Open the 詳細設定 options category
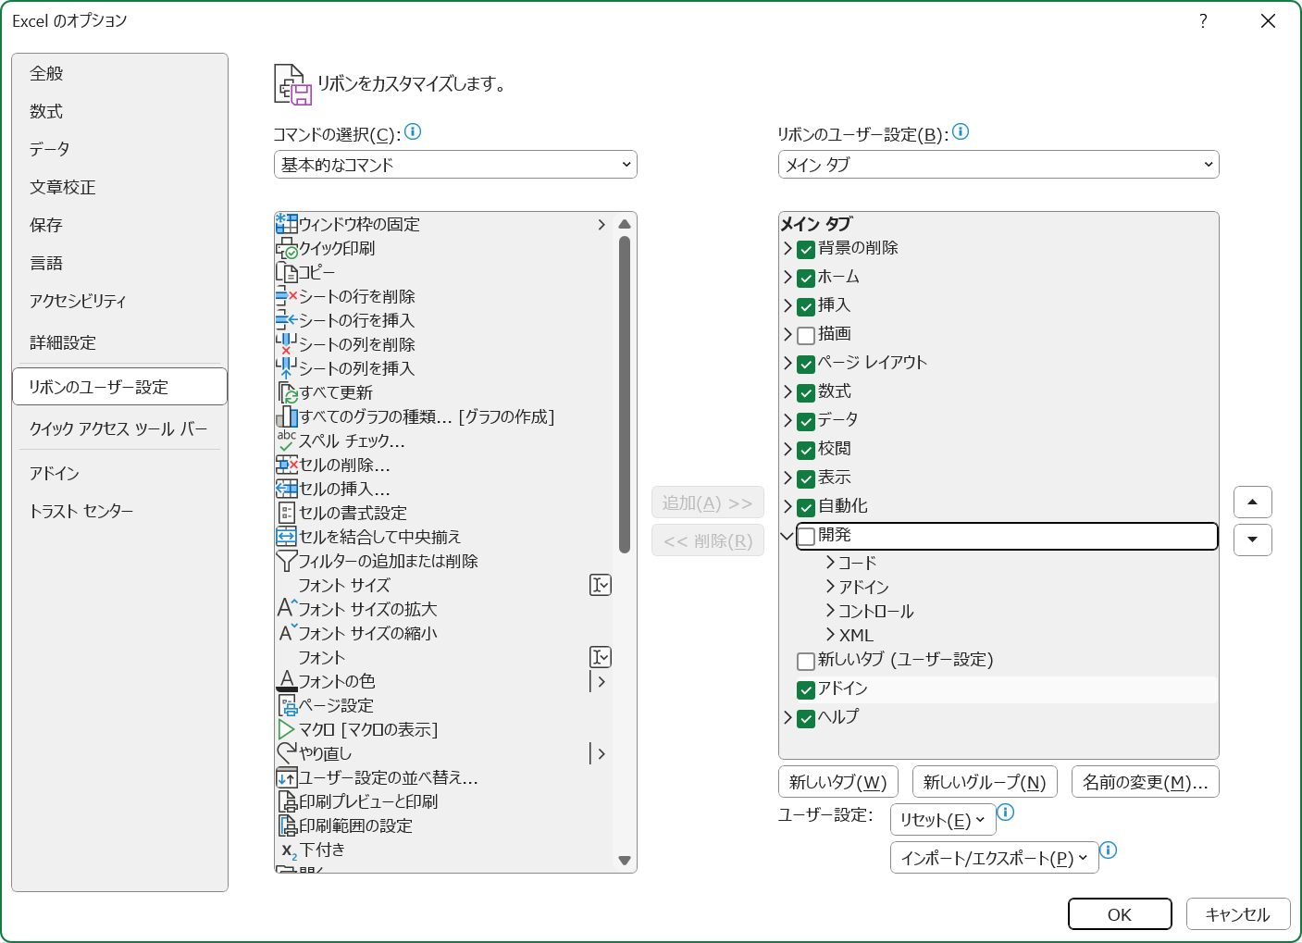This screenshot has height=943, width=1302. point(119,342)
